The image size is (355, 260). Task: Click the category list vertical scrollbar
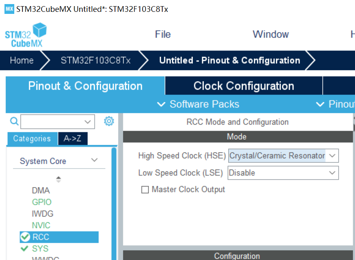coord(114,204)
